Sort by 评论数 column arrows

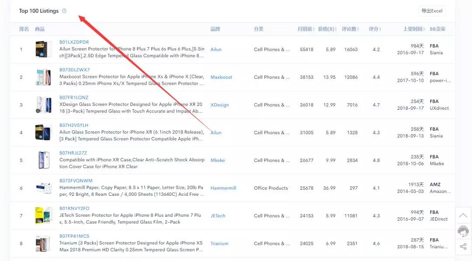(358, 29)
